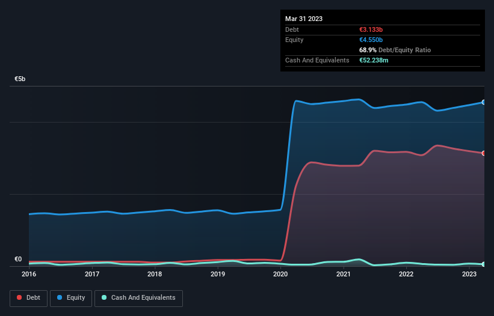The image size is (494, 316).
Task: Click the €0 y-axis label
Action: pos(18,259)
